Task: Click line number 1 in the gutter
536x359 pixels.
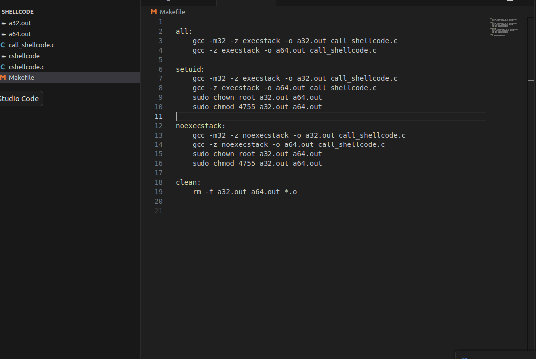Action: point(161,22)
